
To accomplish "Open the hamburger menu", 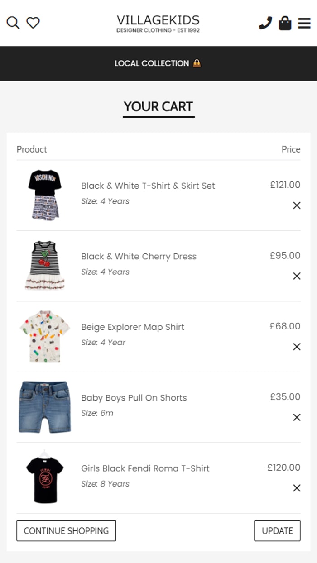I will pyautogui.click(x=304, y=23).
